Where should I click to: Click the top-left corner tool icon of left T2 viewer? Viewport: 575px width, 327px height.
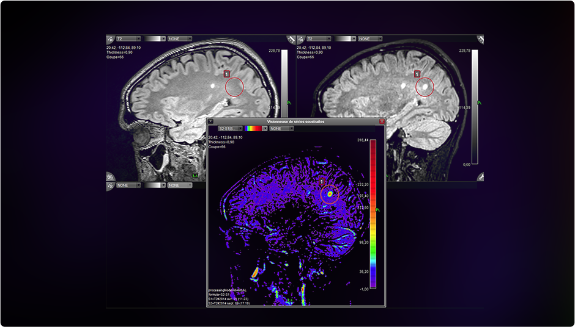tap(110, 38)
